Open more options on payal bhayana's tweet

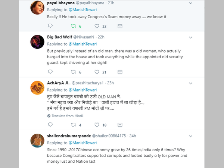(x=190, y=3)
